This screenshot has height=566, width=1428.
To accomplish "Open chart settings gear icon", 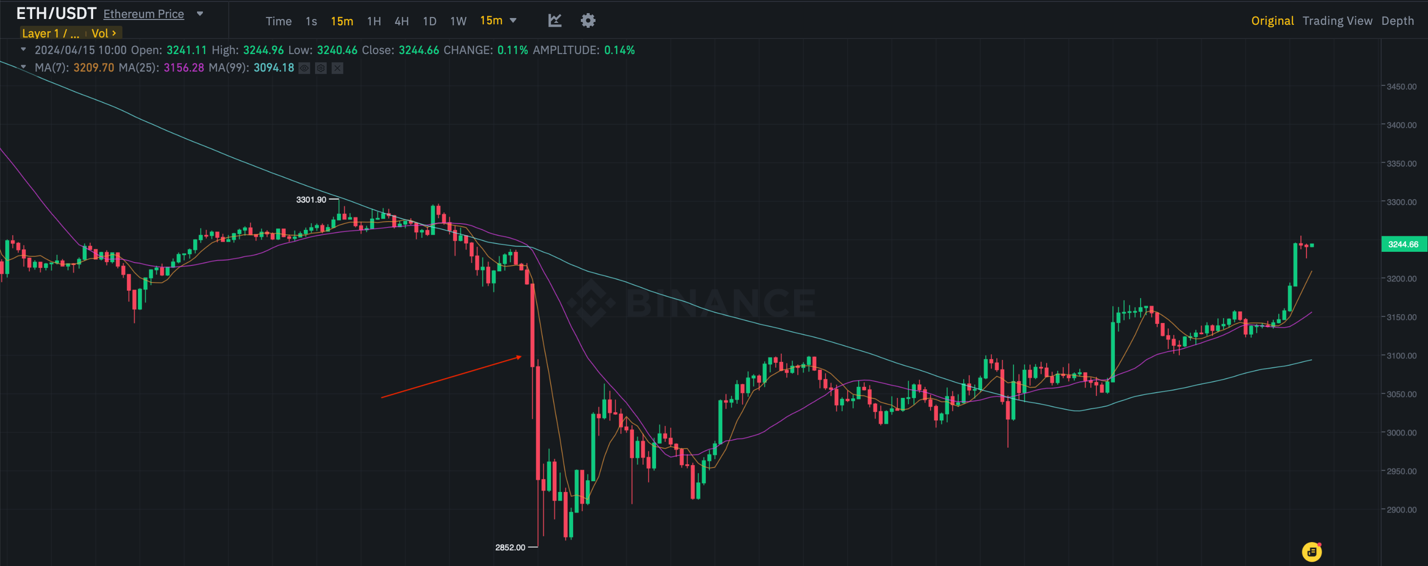I will pos(588,20).
